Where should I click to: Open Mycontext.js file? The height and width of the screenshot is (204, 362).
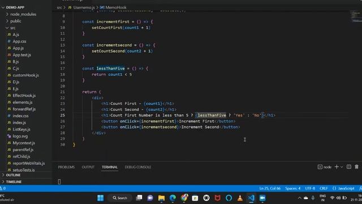pos(24,143)
